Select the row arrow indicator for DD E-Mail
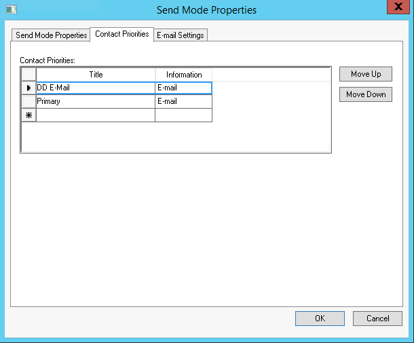Screen dimensions: 414x343 tap(29, 88)
